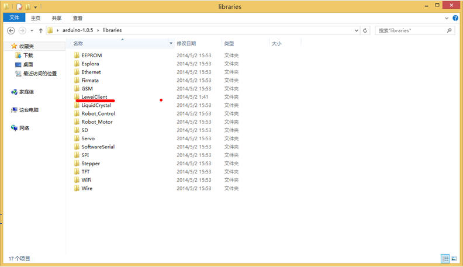Select the Ethernet folder icon

click(77, 72)
